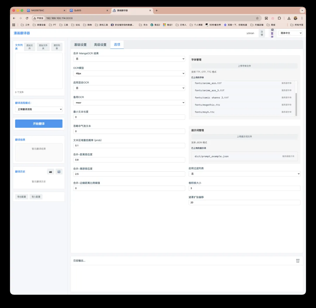Switch to the 高级设置 tab
Viewport: 316px width, 308px height.
coord(100,45)
